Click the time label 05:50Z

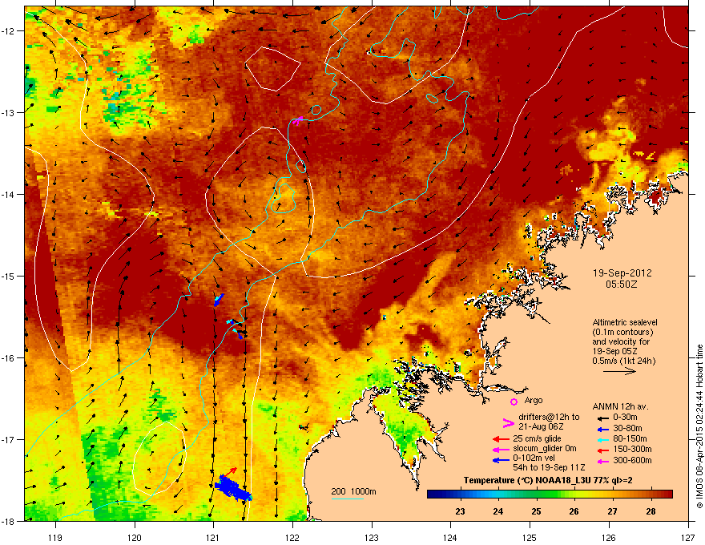click(x=622, y=285)
